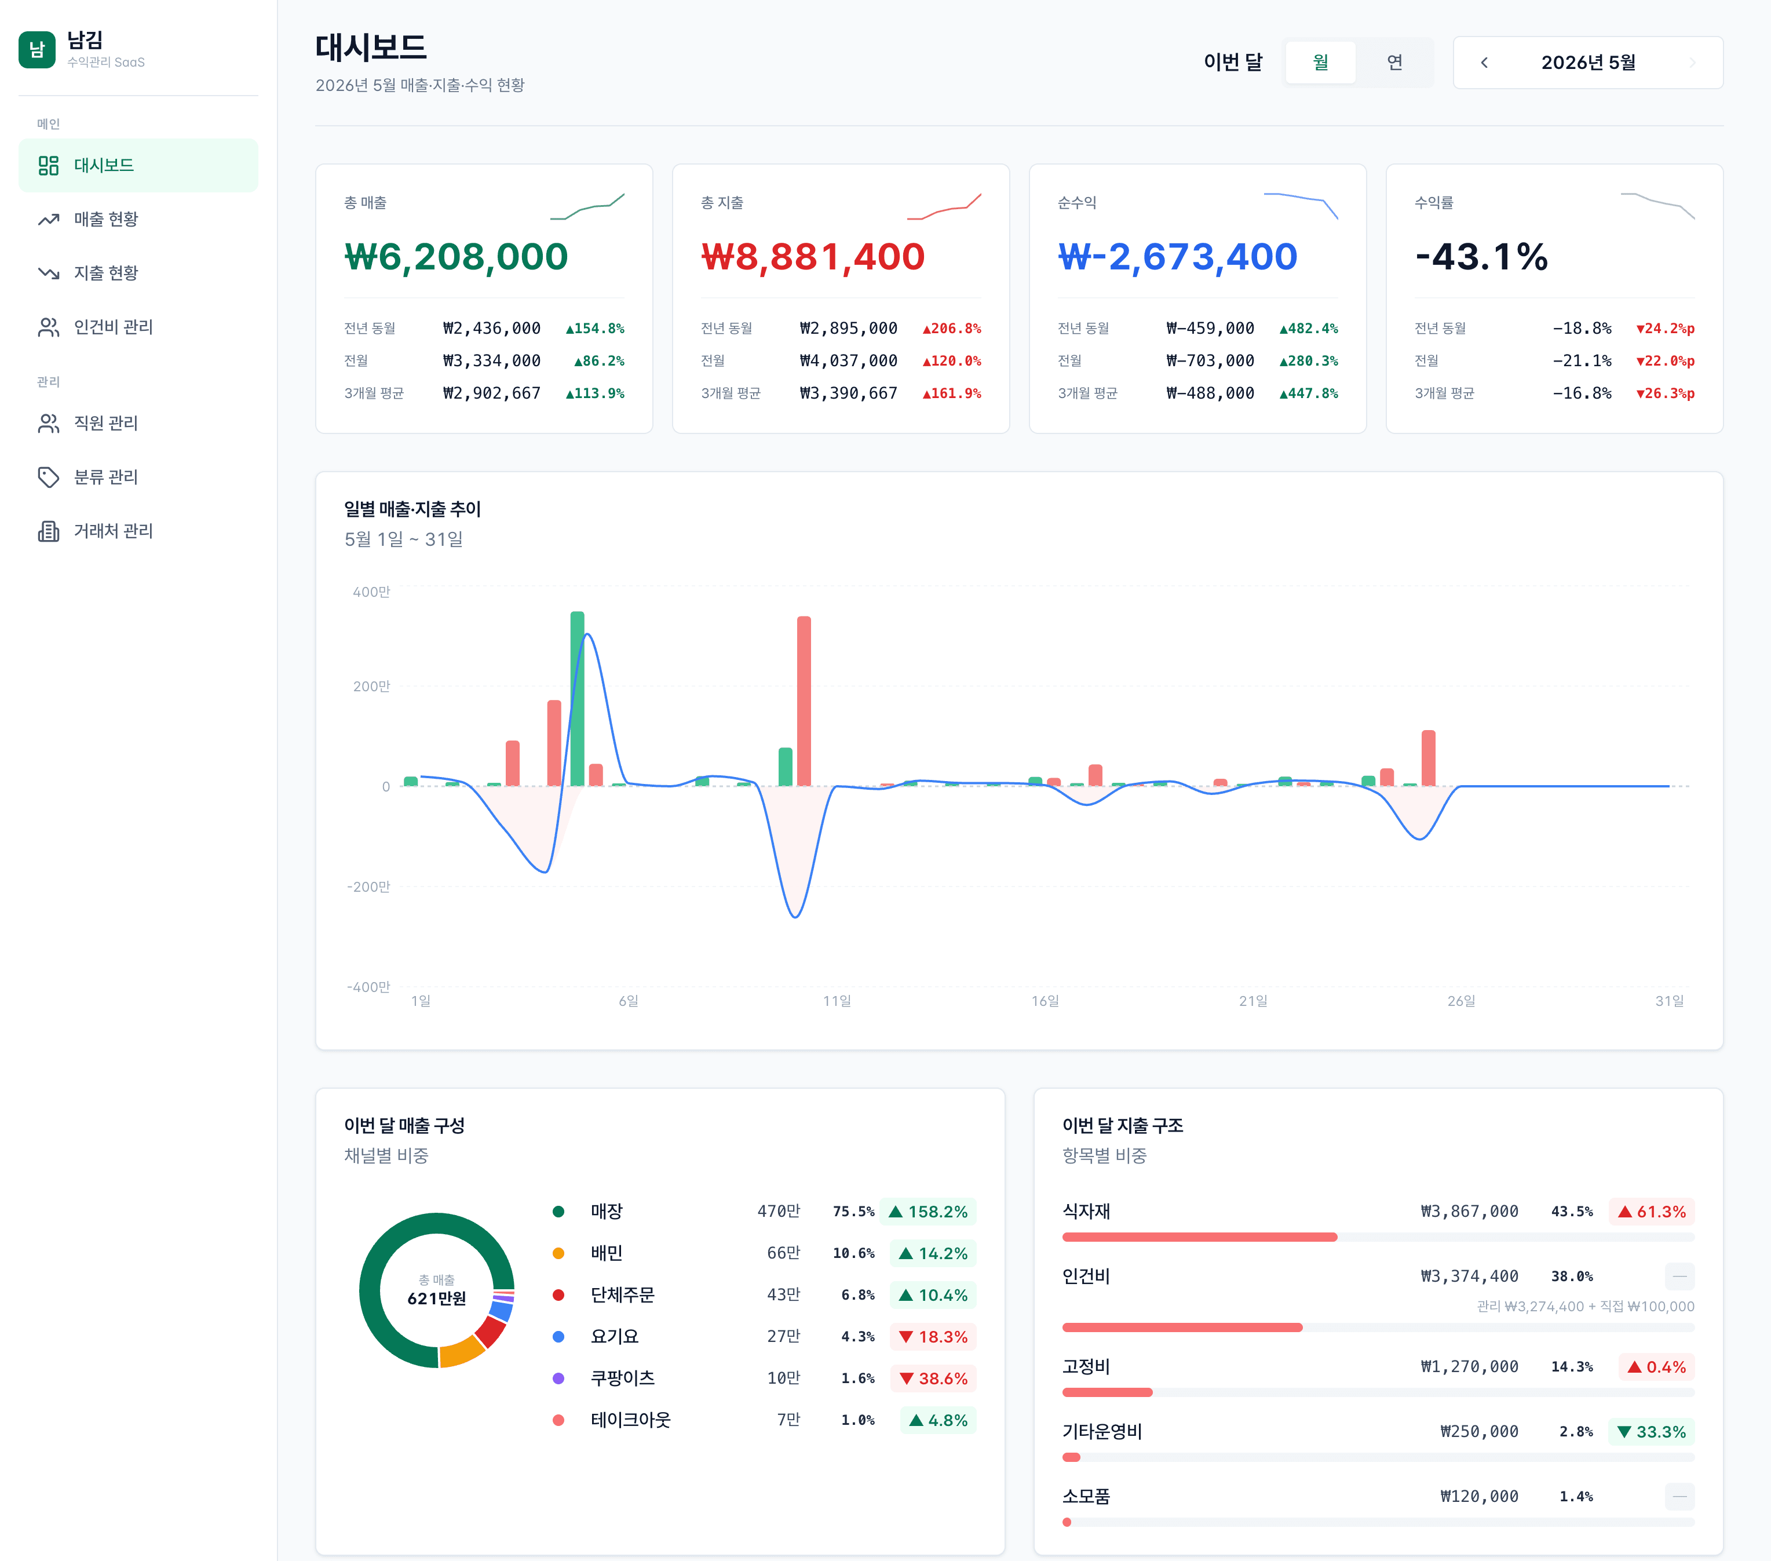Image resolution: width=1771 pixels, height=1561 pixels.
Task: Click the 수익률 sparkline
Action: (x=1659, y=206)
